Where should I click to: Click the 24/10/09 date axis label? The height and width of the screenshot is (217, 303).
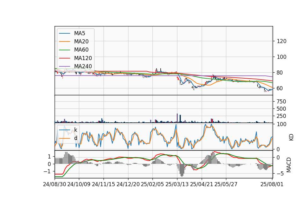tap(79, 184)
